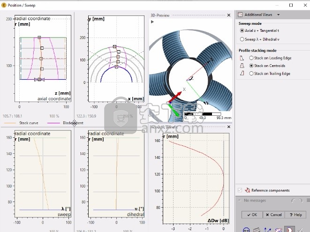Click the 3D-Preview panel title
Viewport: 310px width, 232px height.
160,15
